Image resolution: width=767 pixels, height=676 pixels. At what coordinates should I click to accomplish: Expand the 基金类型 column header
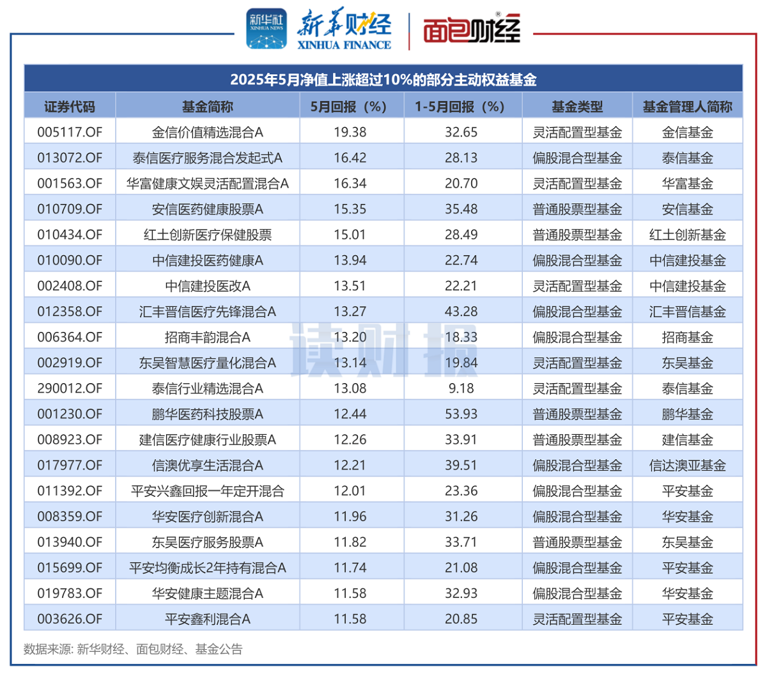pos(576,107)
